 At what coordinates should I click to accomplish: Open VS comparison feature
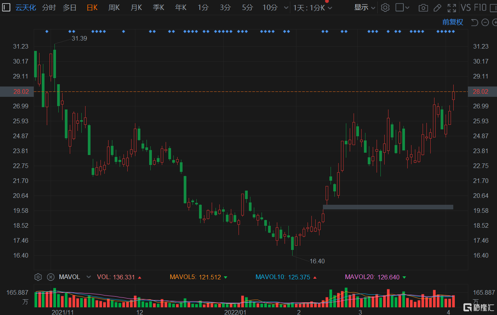[x=466, y=8]
